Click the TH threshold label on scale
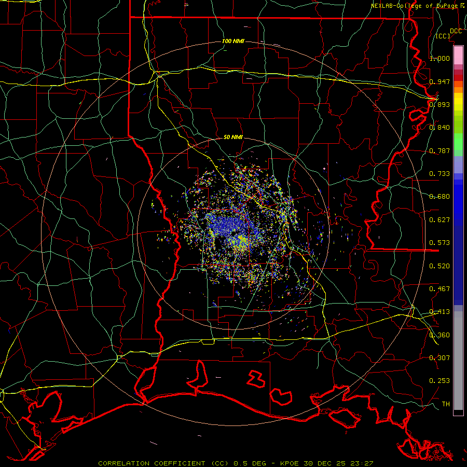The width and height of the screenshot is (467, 467). 446,404
